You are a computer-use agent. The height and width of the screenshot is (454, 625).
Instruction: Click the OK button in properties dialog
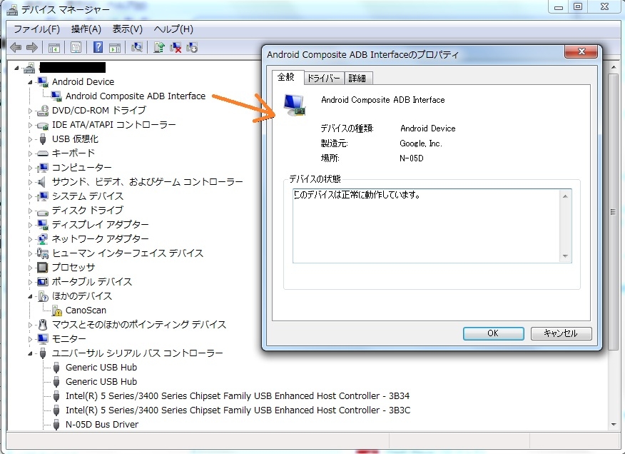pos(493,333)
